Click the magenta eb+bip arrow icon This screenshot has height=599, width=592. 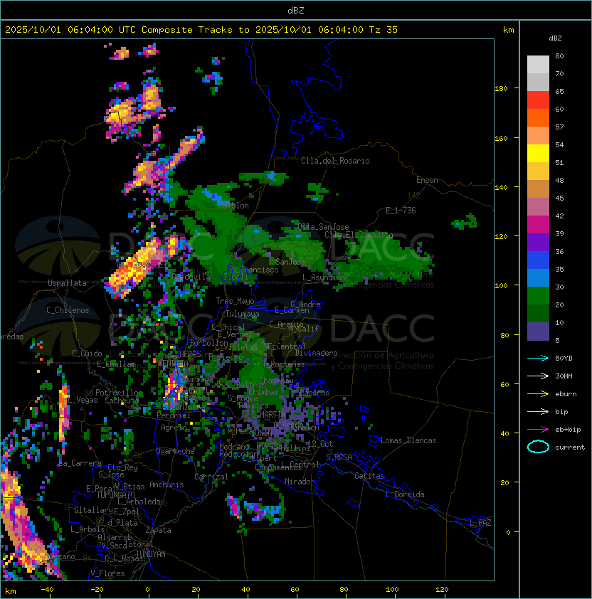[538, 430]
